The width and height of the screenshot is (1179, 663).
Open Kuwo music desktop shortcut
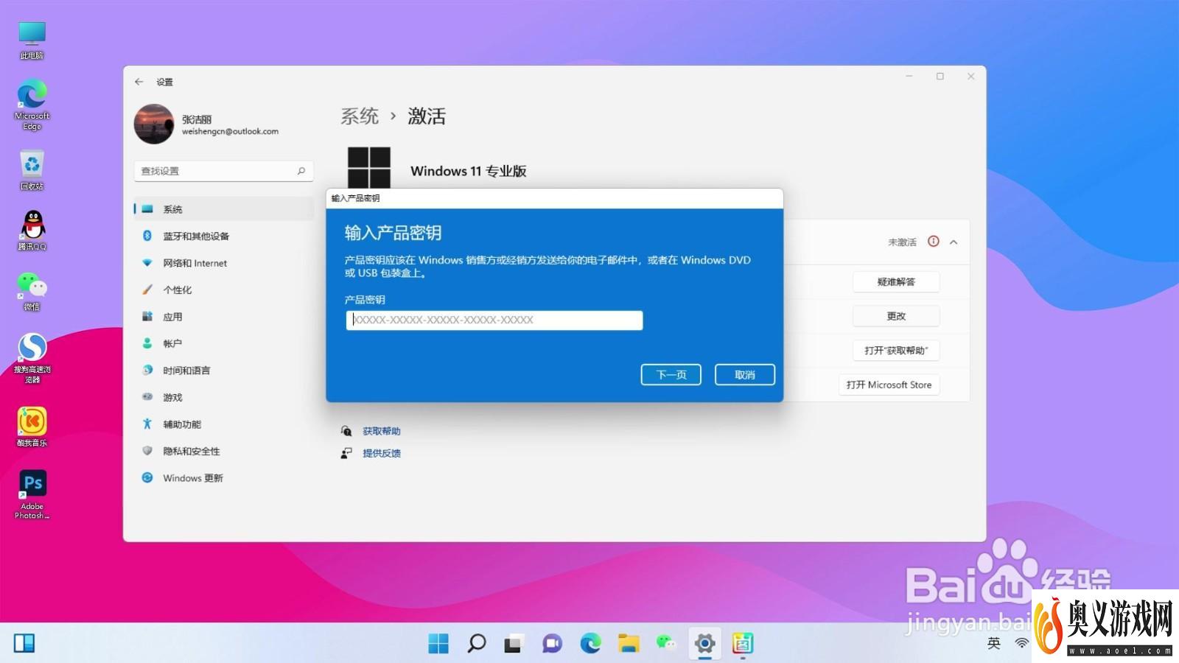coord(32,427)
